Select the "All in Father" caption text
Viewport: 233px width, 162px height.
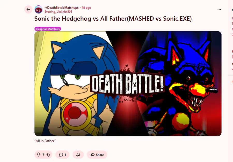click(x=45, y=141)
